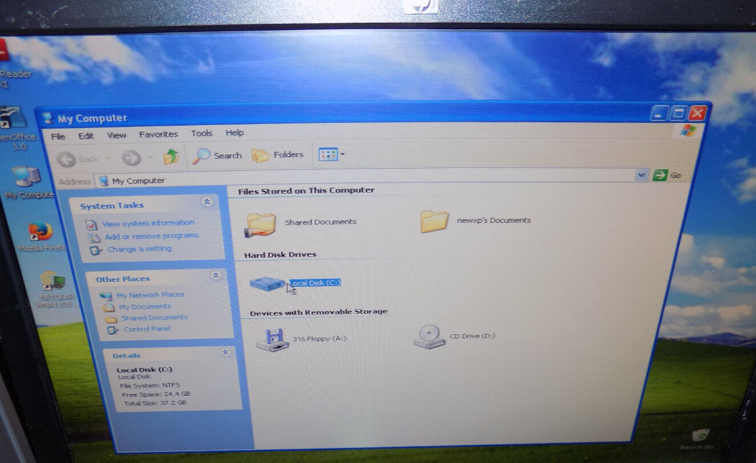Expand the Address bar dropdown arrow
This screenshot has height=463, width=756.
pyautogui.click(x=642, y=175)
